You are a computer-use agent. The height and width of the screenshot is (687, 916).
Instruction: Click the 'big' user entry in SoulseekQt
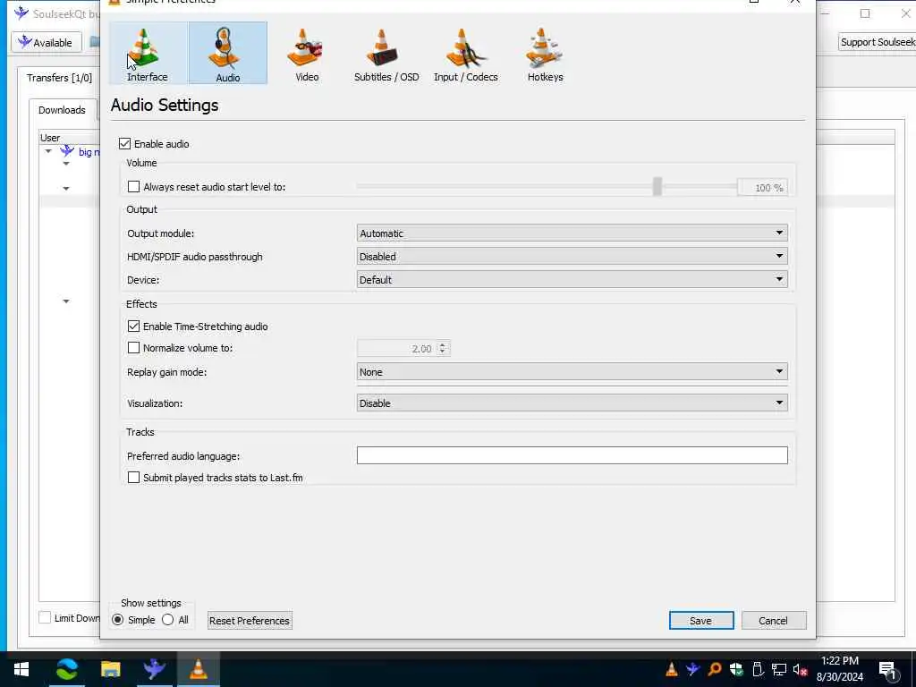89,152
